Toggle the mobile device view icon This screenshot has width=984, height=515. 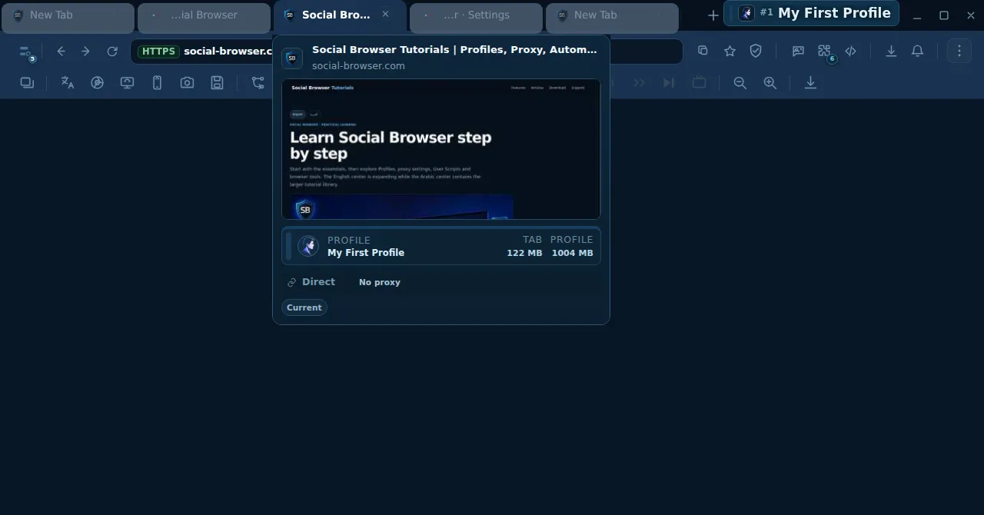[157, 82]
